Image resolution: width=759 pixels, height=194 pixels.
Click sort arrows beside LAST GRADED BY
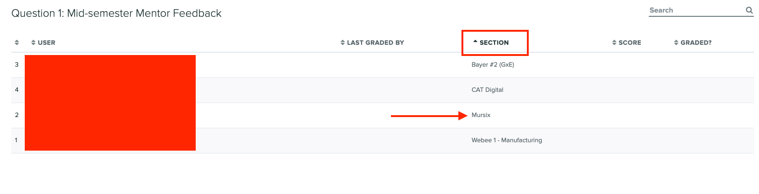click(342, 42)
